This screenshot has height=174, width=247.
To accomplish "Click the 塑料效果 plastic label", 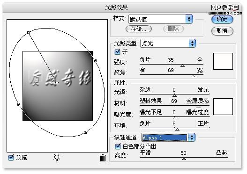I will pyautogui.click(x=150, y=101).
